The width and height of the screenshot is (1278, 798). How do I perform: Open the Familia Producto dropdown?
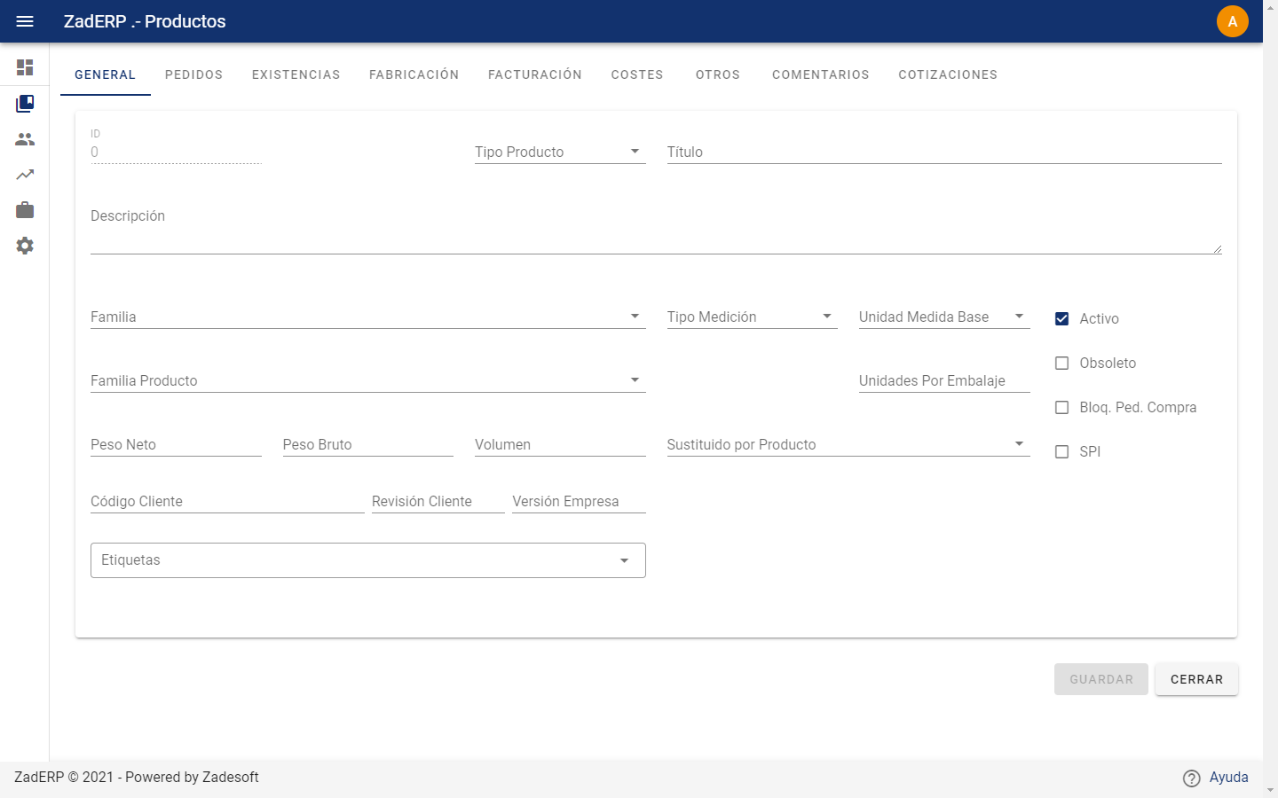pyautogui.click(x=367, y=380)
